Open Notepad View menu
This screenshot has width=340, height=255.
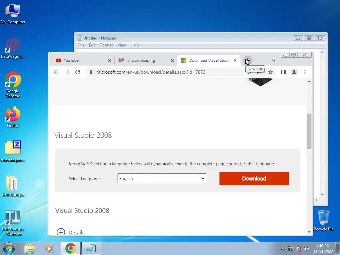tap(122, 45)
